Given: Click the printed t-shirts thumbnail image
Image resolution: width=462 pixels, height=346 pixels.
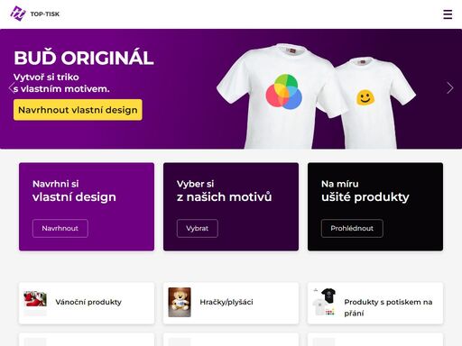Looking at the screenshot, I should point(324,302).
